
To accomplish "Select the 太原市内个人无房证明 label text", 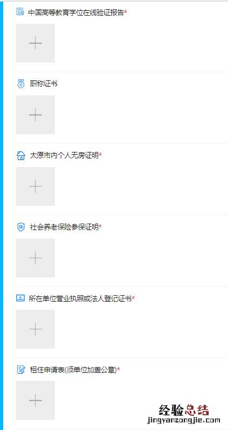I will (x=64, y=156).
